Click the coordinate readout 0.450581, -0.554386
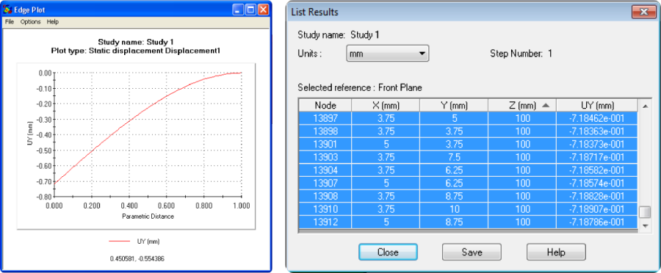 pyautogui.click(x=137, y=258)
